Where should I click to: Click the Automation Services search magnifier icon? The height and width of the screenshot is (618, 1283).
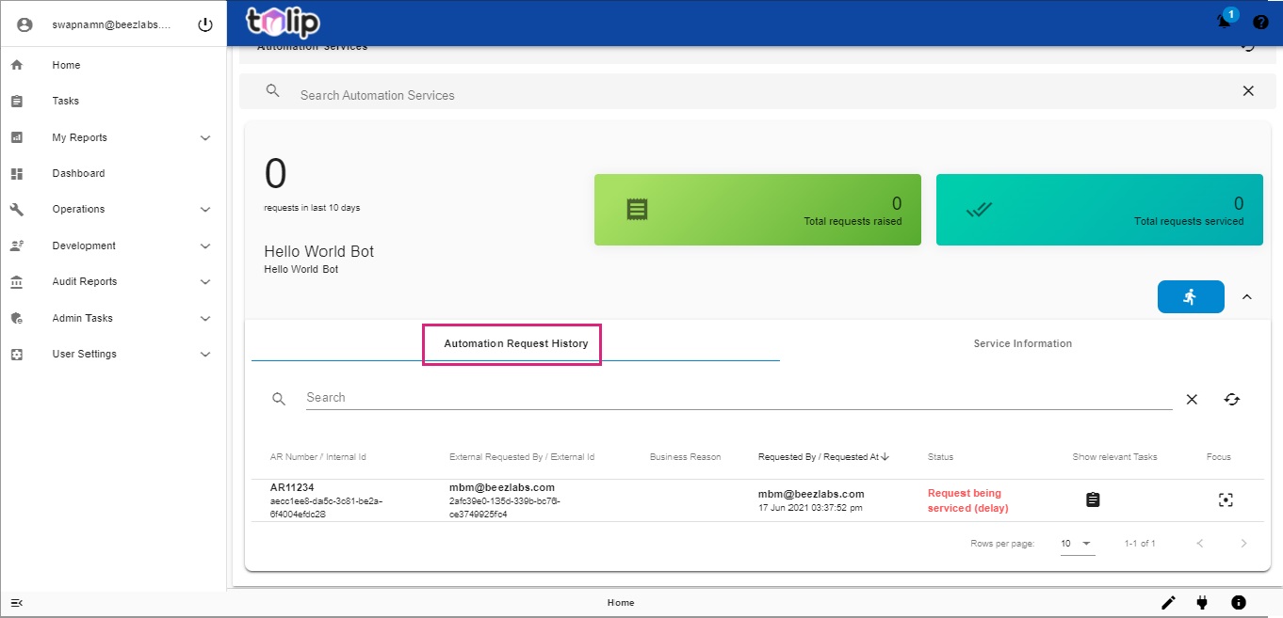coord(273,91)
